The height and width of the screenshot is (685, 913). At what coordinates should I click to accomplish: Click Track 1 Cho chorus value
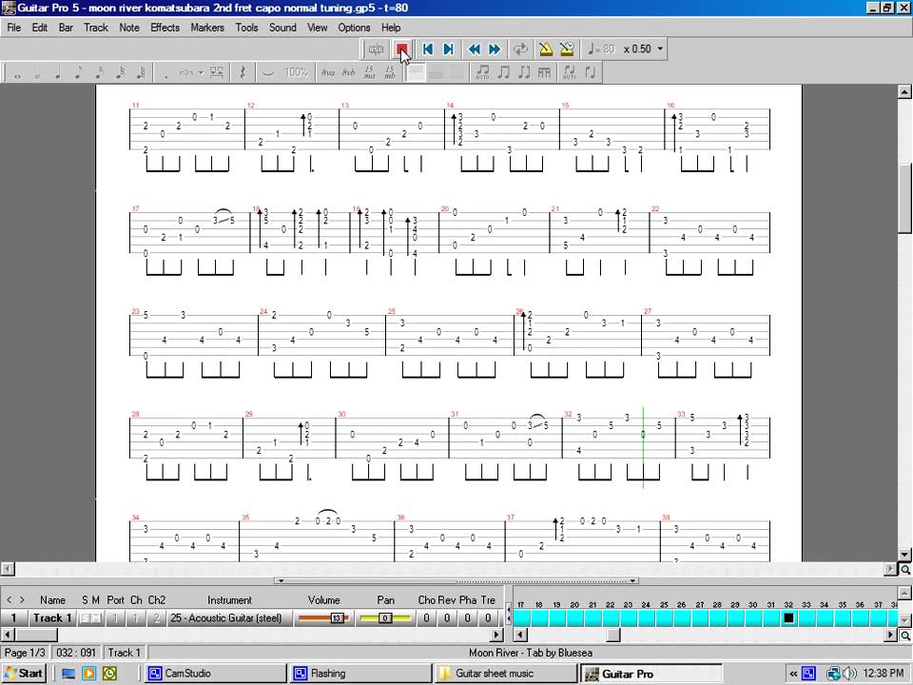426,618
